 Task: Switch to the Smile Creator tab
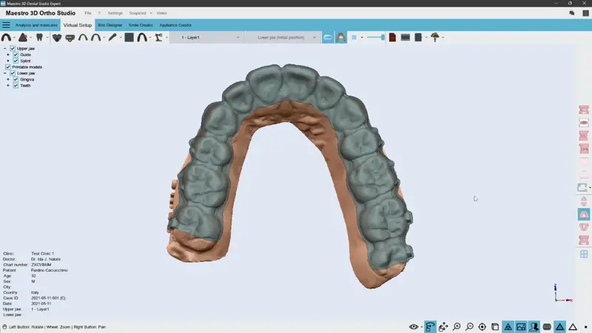pyautogui.click(x=141, y=25)
